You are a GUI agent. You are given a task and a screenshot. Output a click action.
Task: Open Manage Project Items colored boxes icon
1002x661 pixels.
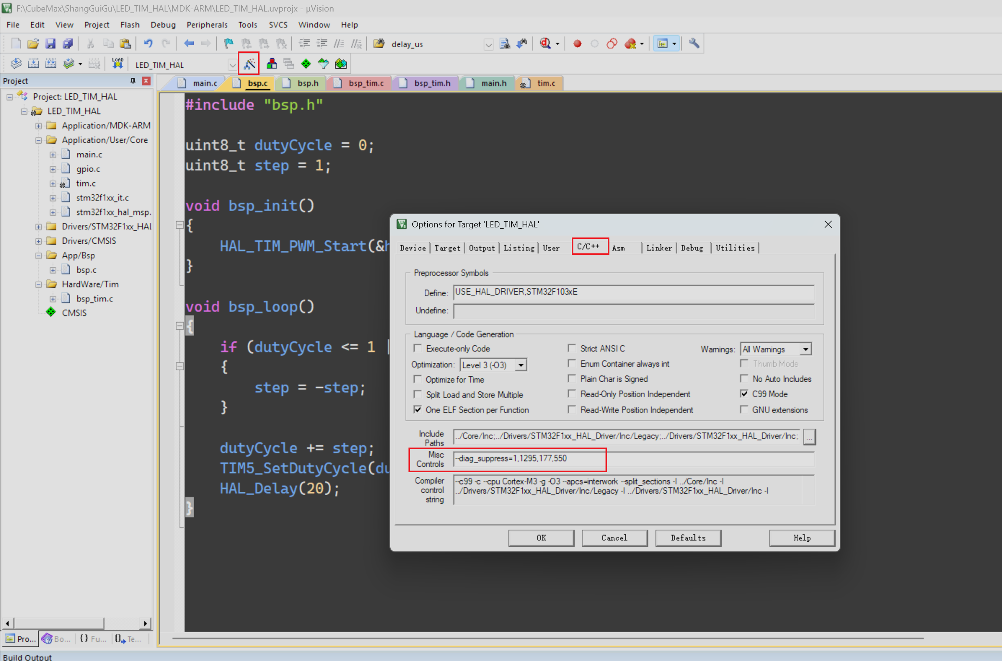272,64
